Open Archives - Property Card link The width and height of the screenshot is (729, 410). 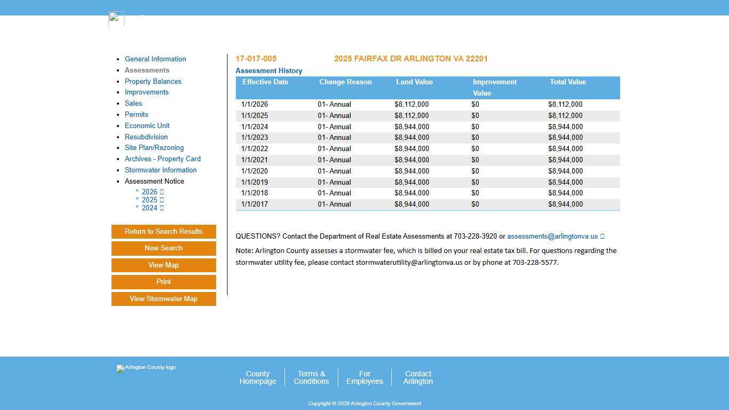click(163, 159)
